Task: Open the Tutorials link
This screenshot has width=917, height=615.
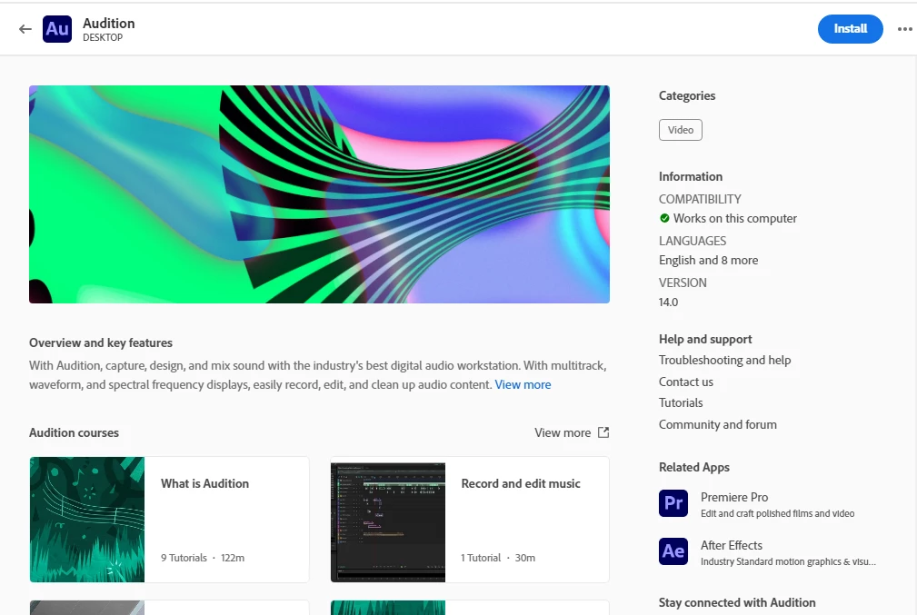Action: tap(681, 402)
